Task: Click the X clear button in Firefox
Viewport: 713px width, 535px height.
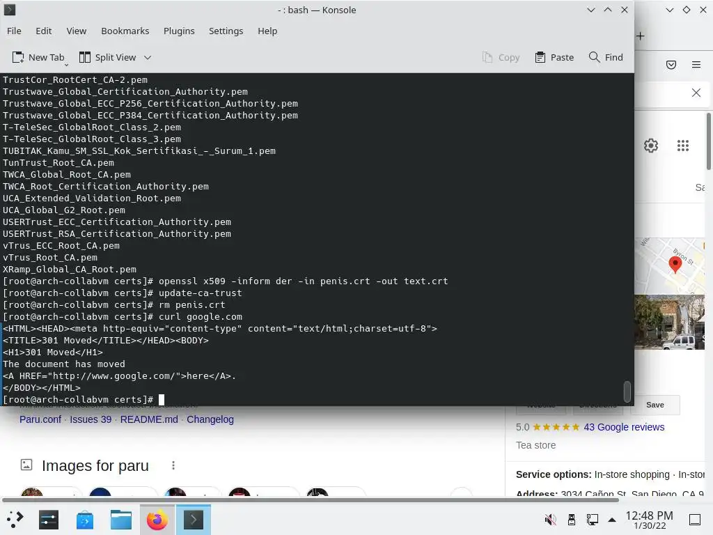Action: coord(696,93)
